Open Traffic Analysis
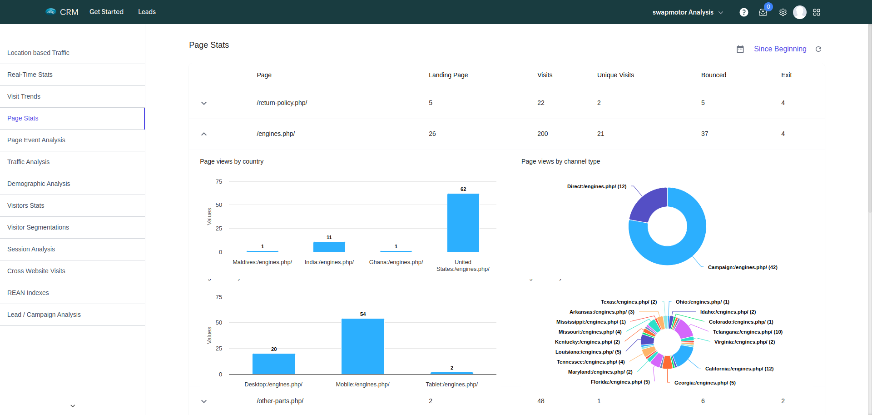Image resolution: width=872 pixels, height=415 pixels. pos(72,162)
